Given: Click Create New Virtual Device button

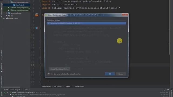Looking at the screenshot, I should coord(59,69).
